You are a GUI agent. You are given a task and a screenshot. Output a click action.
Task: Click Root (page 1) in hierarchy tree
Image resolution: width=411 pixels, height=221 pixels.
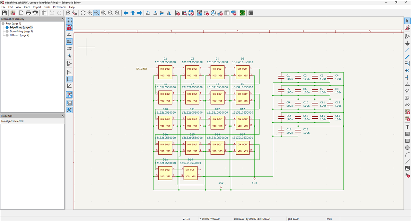13,24
